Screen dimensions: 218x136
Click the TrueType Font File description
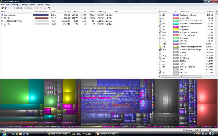pyautogui.click(x=187, y=67)
